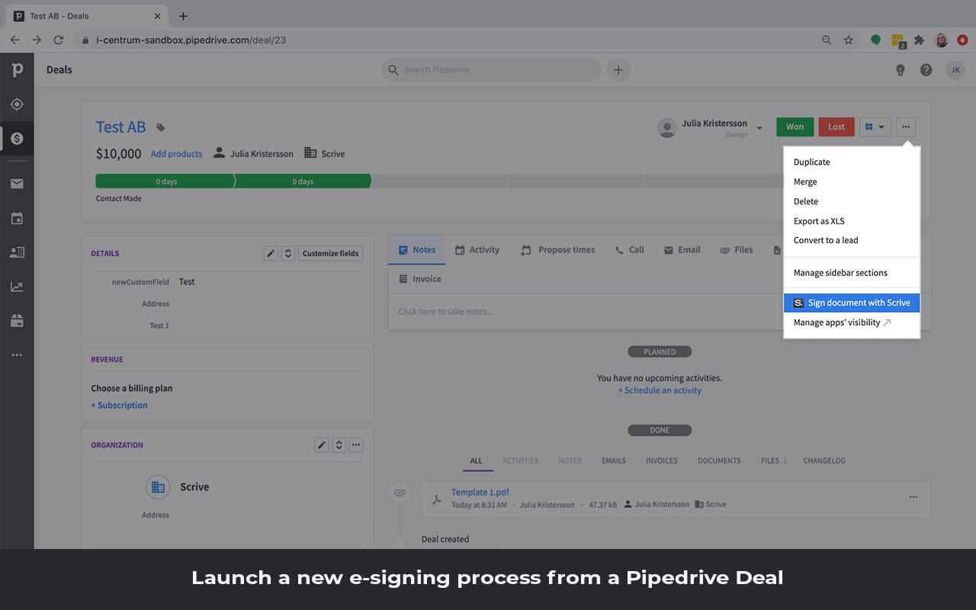Click the quick add plus button
This screenshot has width=976, height=610.
[x=618, y=70]
